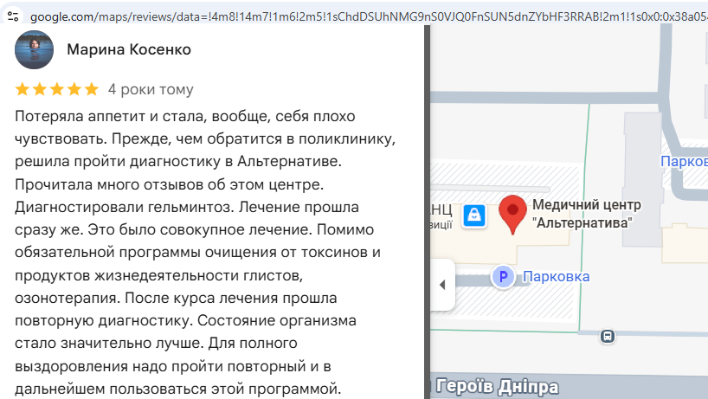Open reviewer name Марина Косенко
Image resolution: width=708 pixels, height=399 pixels.
coord(129,49)
